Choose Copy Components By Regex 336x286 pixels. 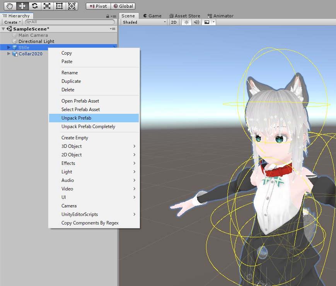[94, 223]
